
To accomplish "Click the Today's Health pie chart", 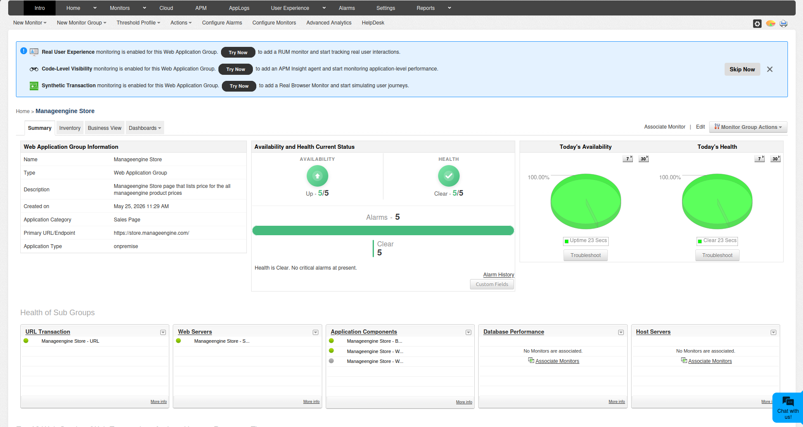I will [x=717, y=201].
